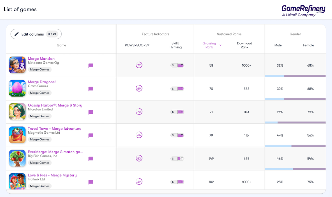Open the comment icon for Travel Town
This screenshot has height=197, width=332.
click(91, 135)
